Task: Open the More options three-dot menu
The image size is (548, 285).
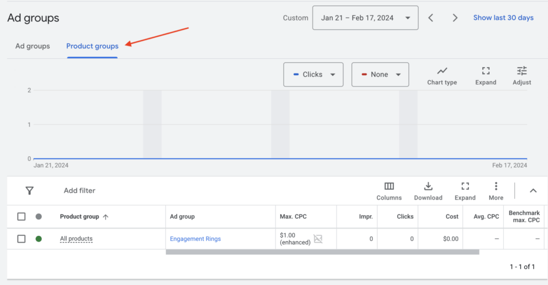Action: tap(496, 186)
